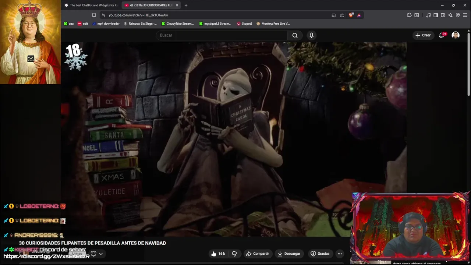Open the CloudyTako Stream bookmark

coord(177,24)
